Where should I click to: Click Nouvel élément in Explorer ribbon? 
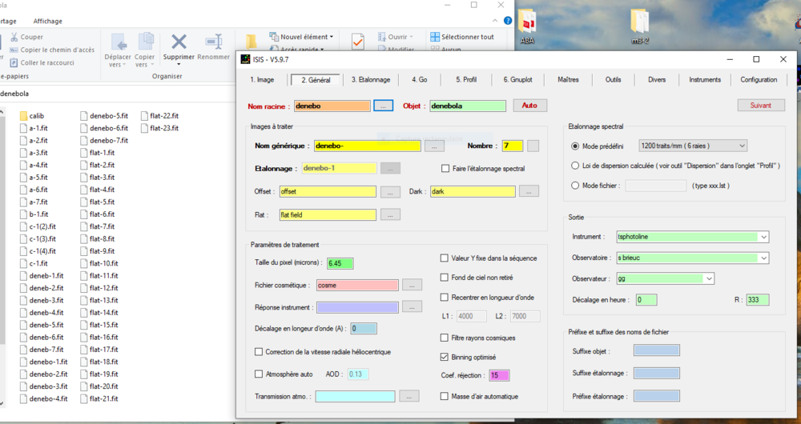click(301, 37)
